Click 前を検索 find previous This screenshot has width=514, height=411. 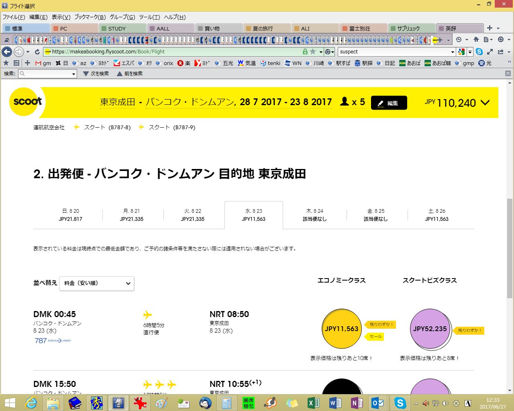coord(130,74)
